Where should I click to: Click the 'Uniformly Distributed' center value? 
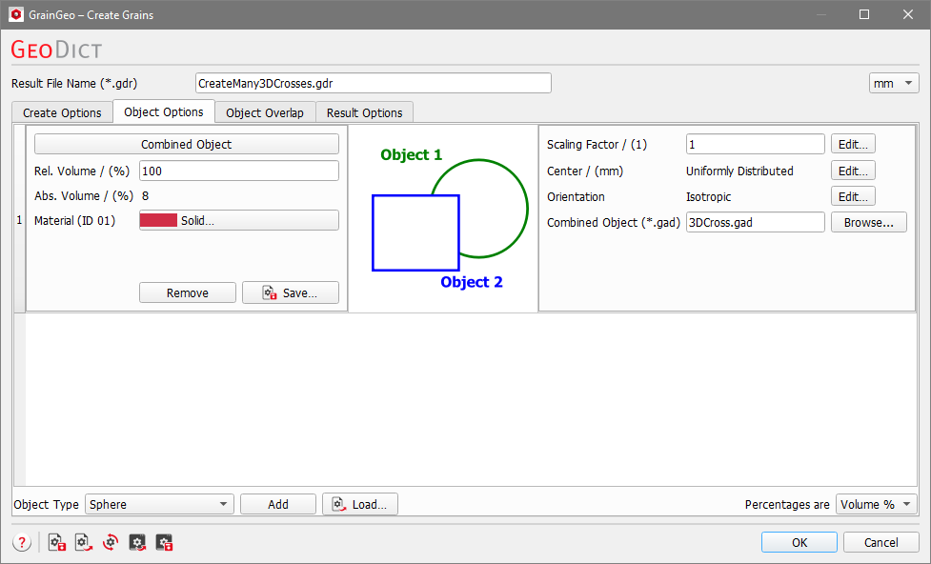click(739, 171)
